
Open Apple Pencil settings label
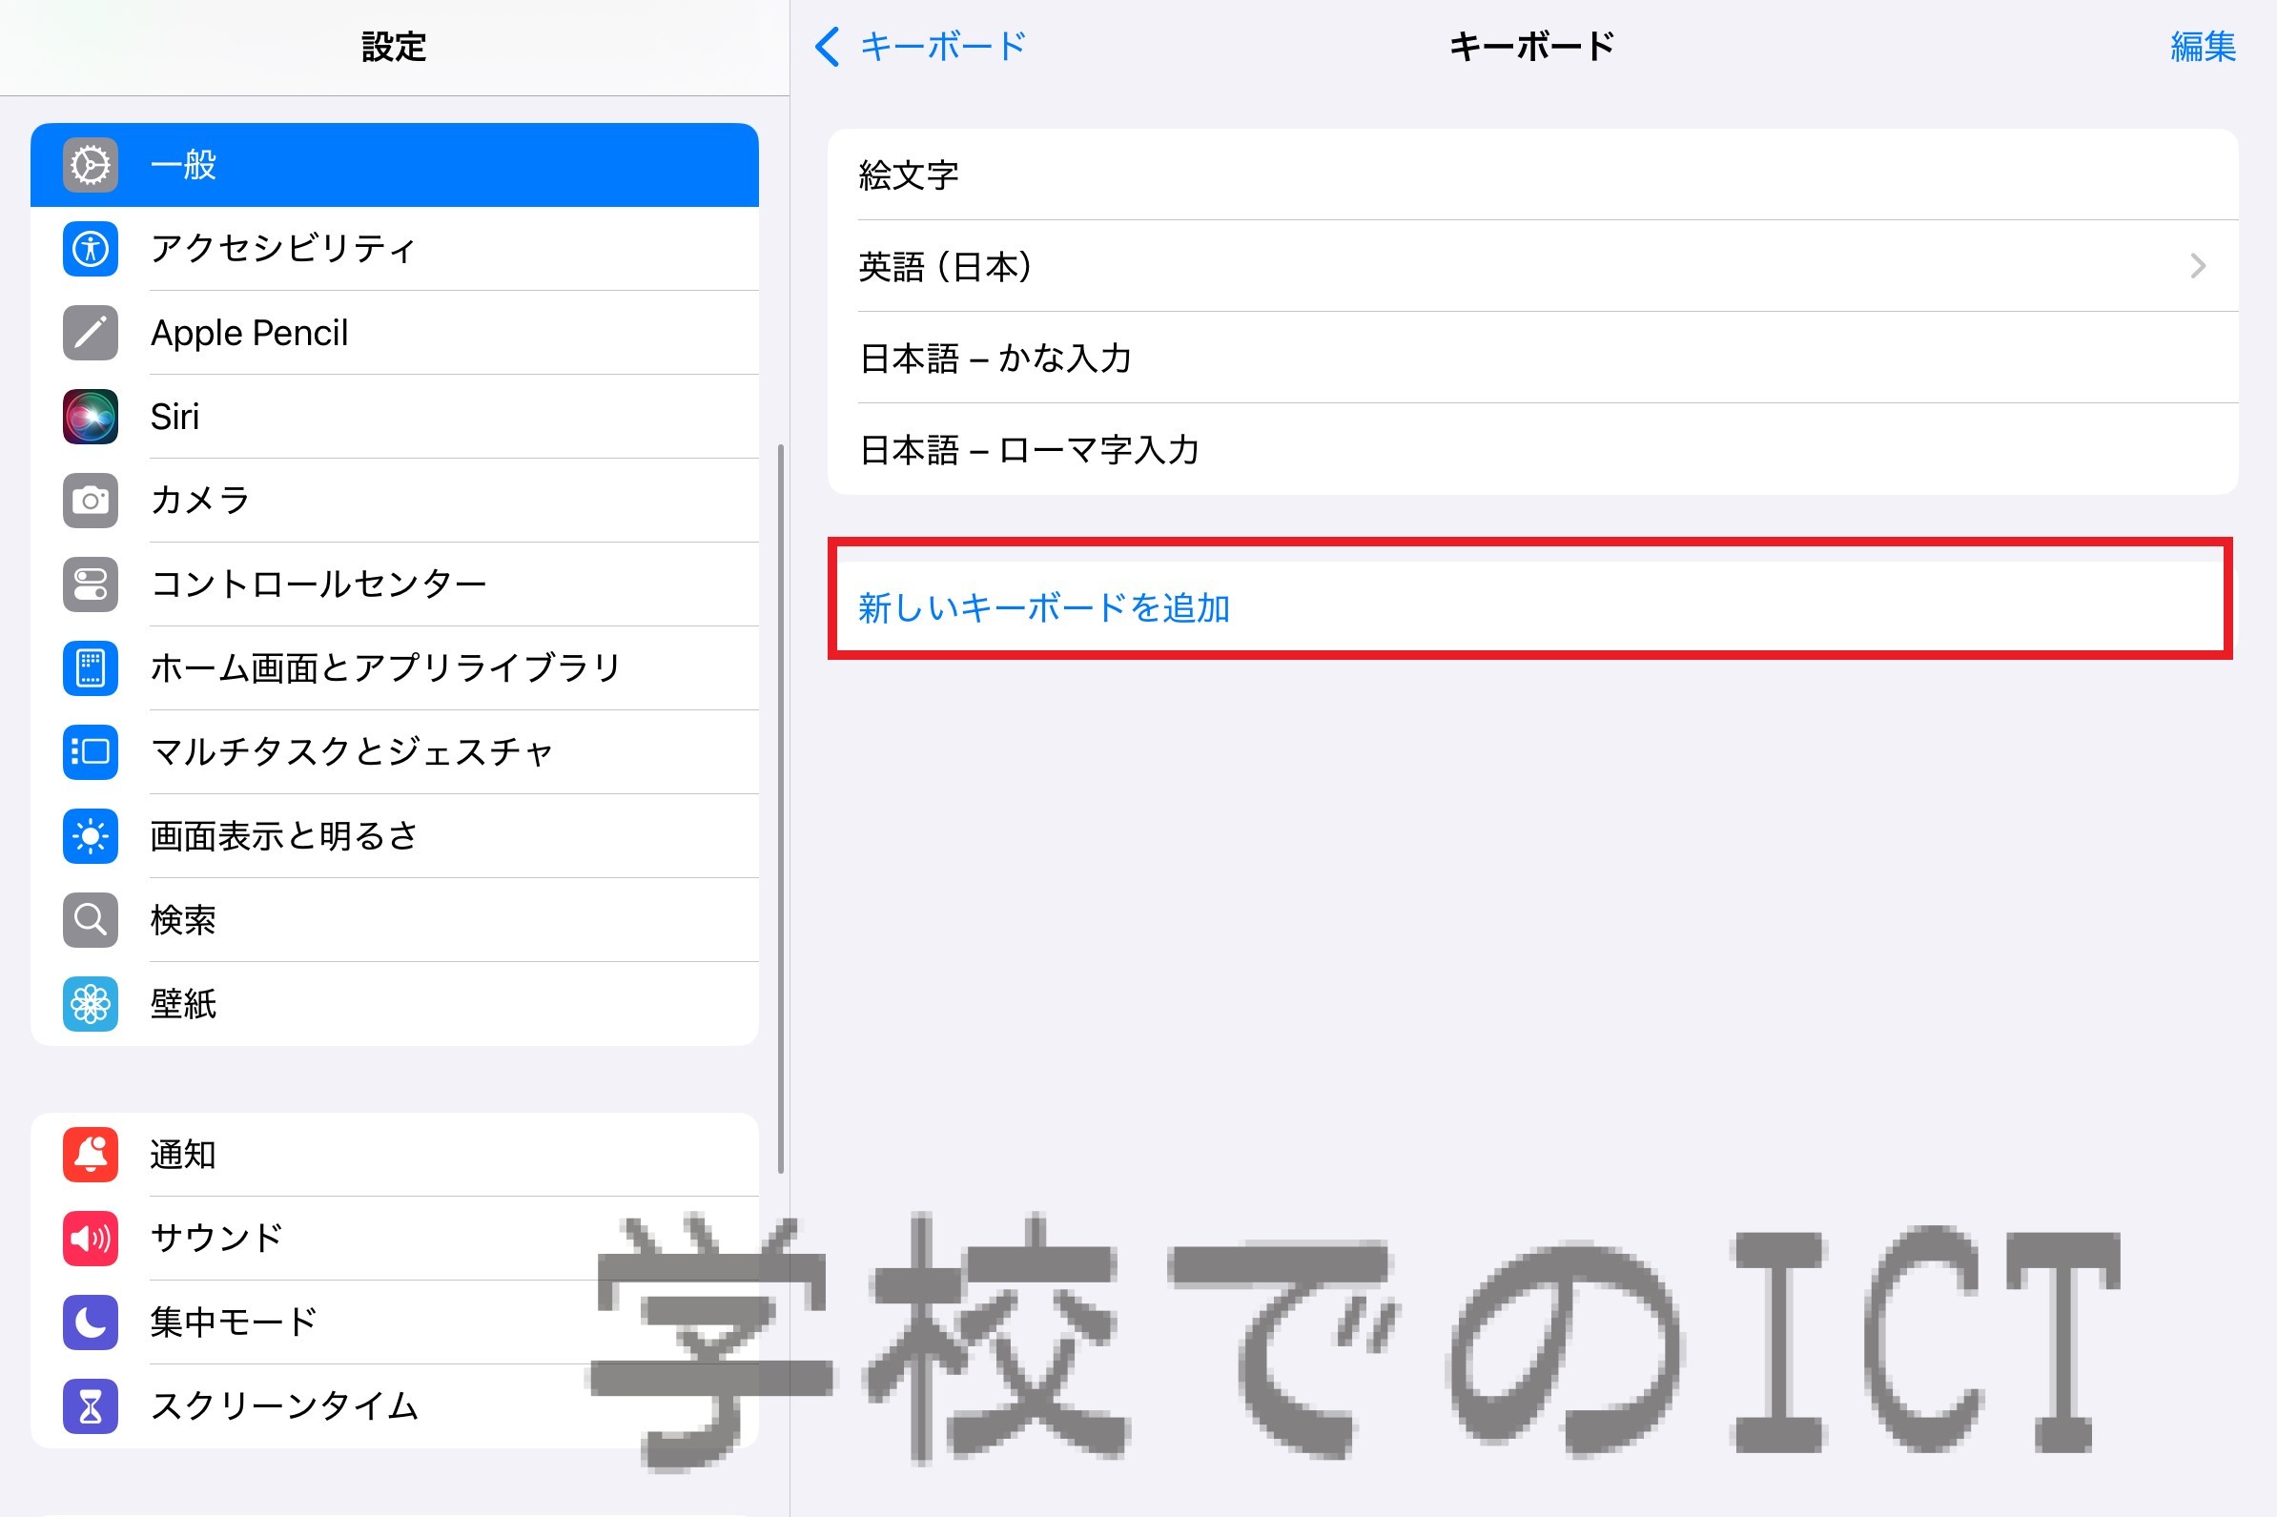coord(250,333)
